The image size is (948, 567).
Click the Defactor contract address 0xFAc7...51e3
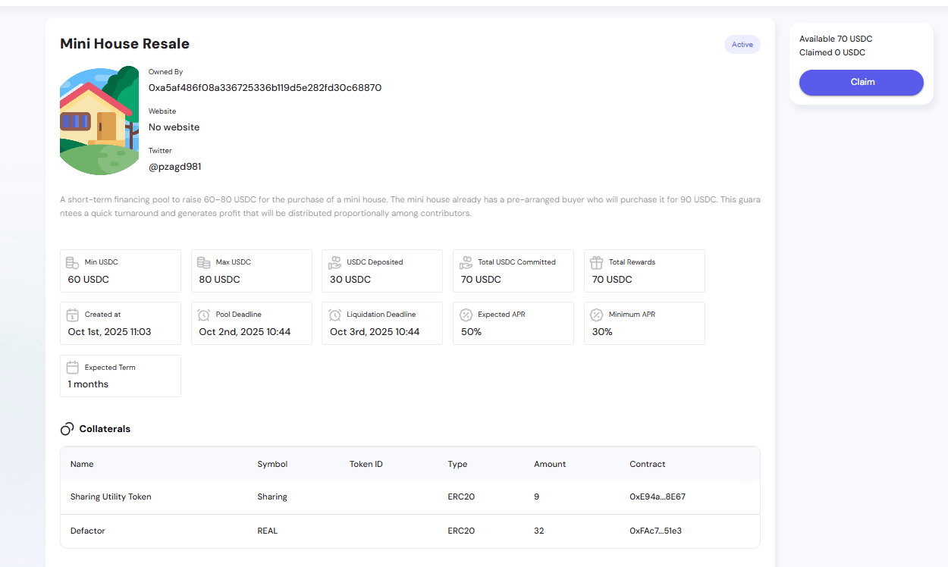click(x=655, y=531)
